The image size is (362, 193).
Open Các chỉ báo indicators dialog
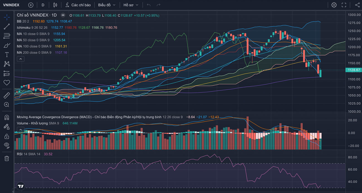point(78,5)
